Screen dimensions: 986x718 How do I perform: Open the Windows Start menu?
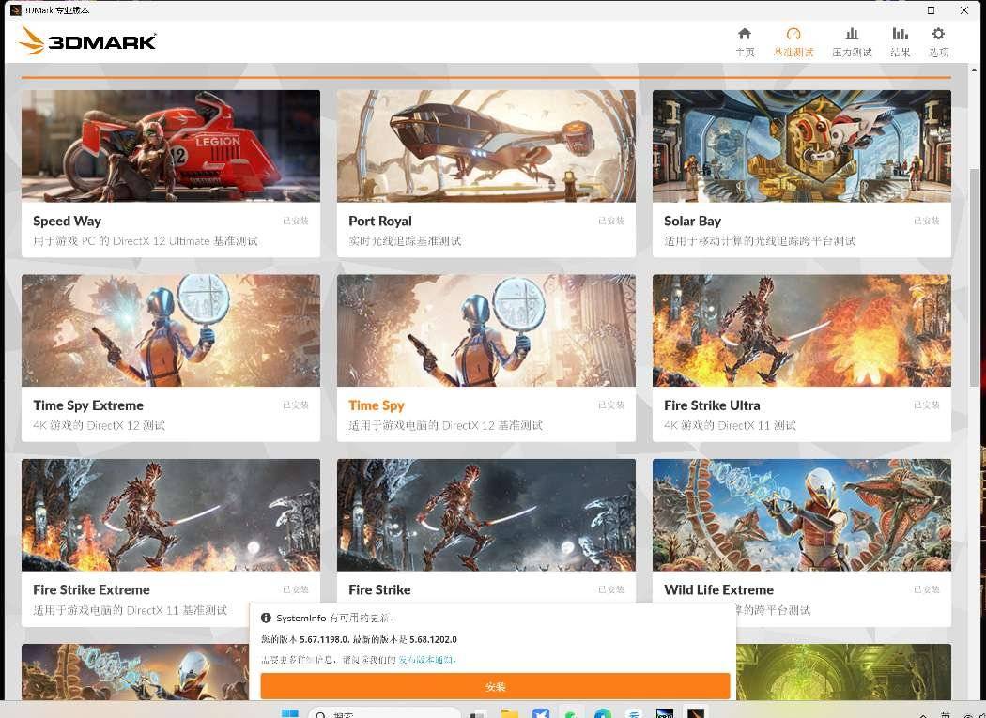pos(290,713)
